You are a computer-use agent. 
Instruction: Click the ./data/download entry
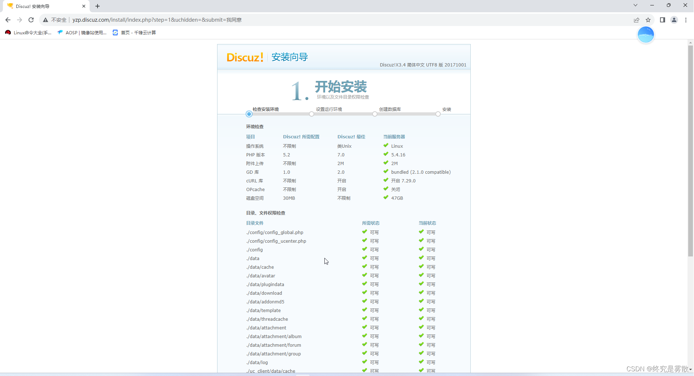[x=264, y=293]
